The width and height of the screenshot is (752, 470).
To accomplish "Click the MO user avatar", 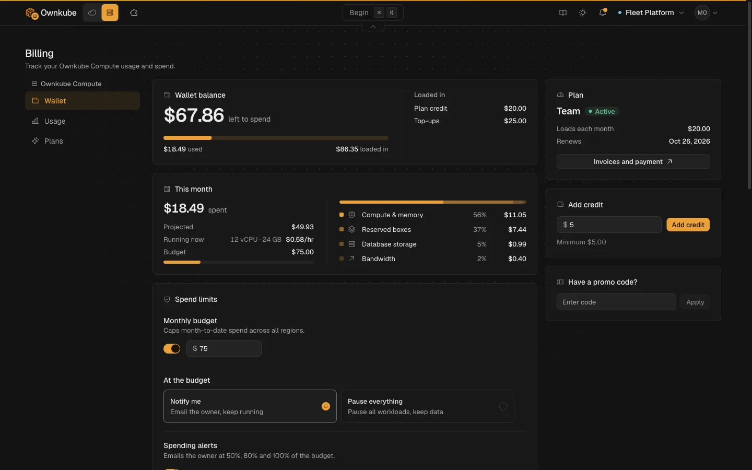I will point(702,13).
